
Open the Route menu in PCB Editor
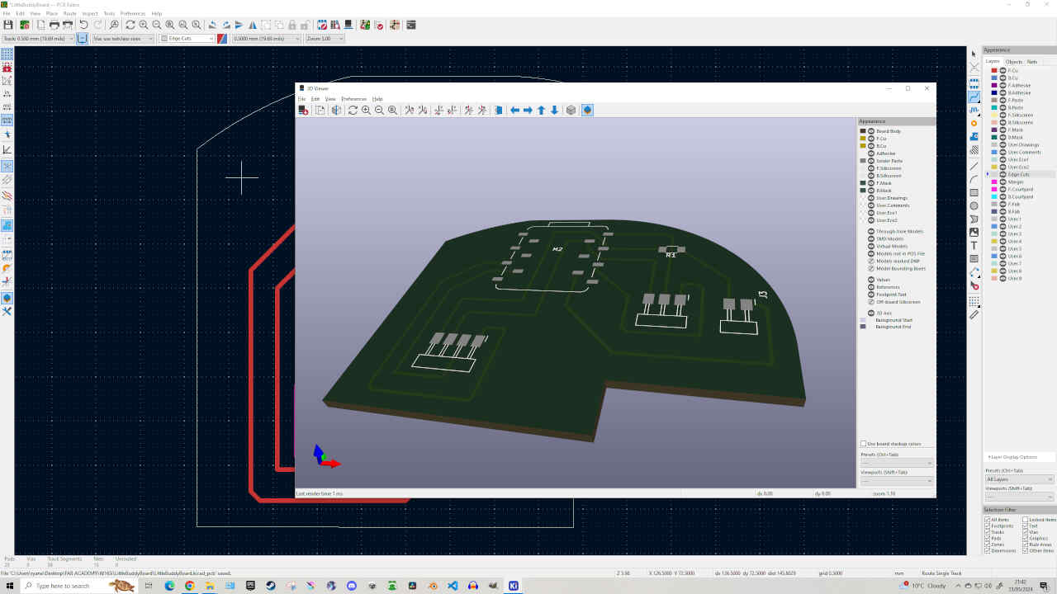70,13
